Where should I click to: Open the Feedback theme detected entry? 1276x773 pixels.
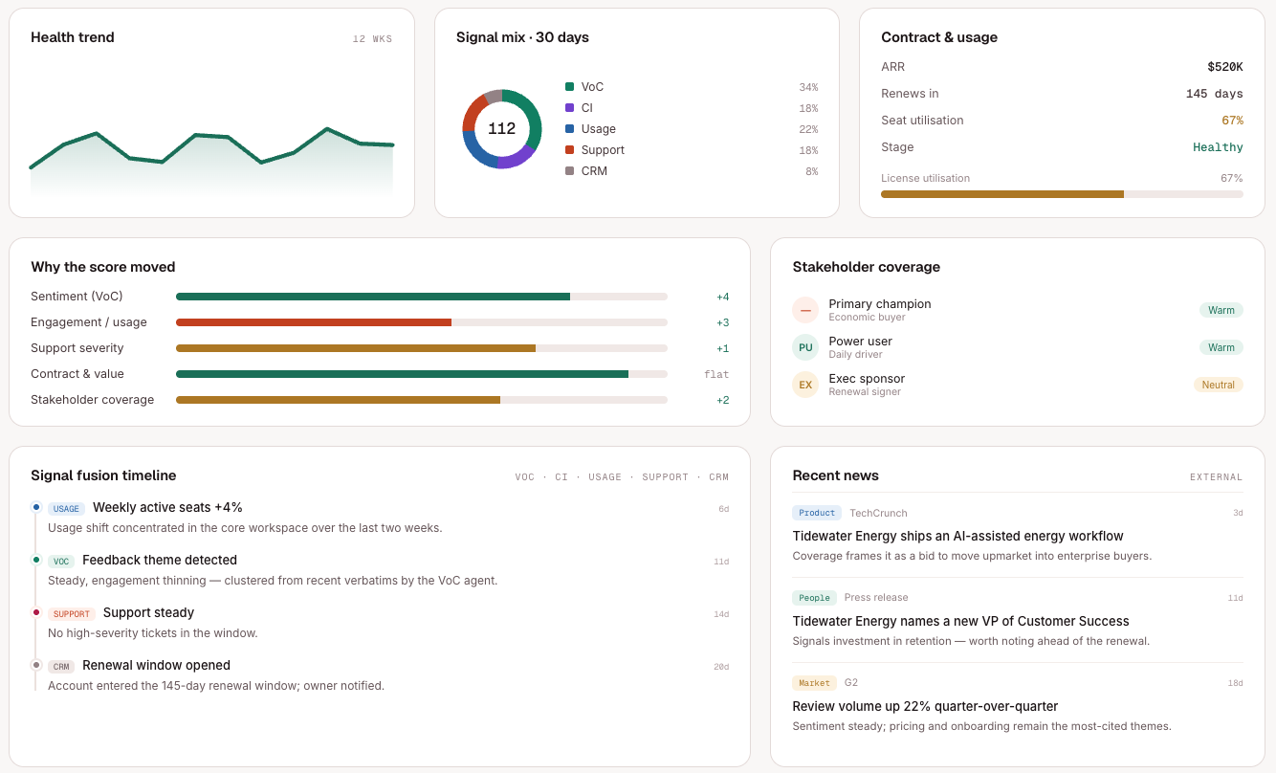tap(160, 561)
